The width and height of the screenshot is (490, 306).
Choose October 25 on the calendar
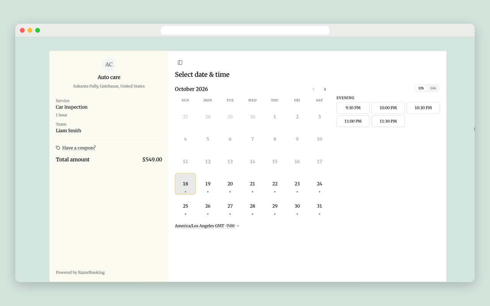[x=185, y=206]
